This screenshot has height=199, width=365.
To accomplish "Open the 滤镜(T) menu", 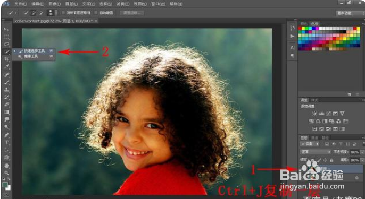I will click(123, 4).
